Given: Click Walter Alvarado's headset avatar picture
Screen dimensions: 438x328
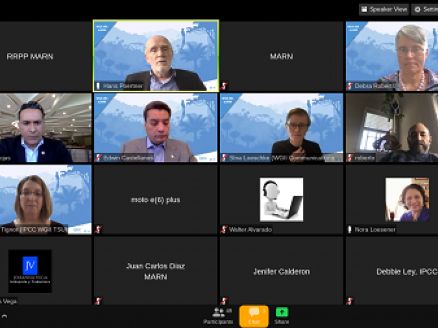Looking at the screenshot, I should [x=281, y=200].
